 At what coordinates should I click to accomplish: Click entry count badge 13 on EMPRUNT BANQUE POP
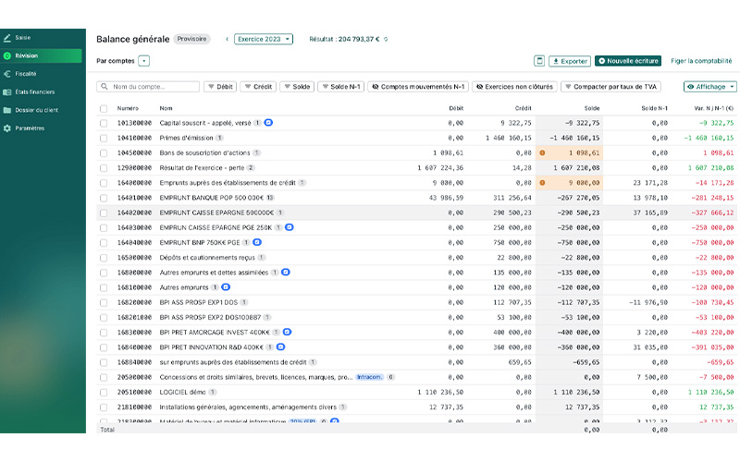(270, 198)
